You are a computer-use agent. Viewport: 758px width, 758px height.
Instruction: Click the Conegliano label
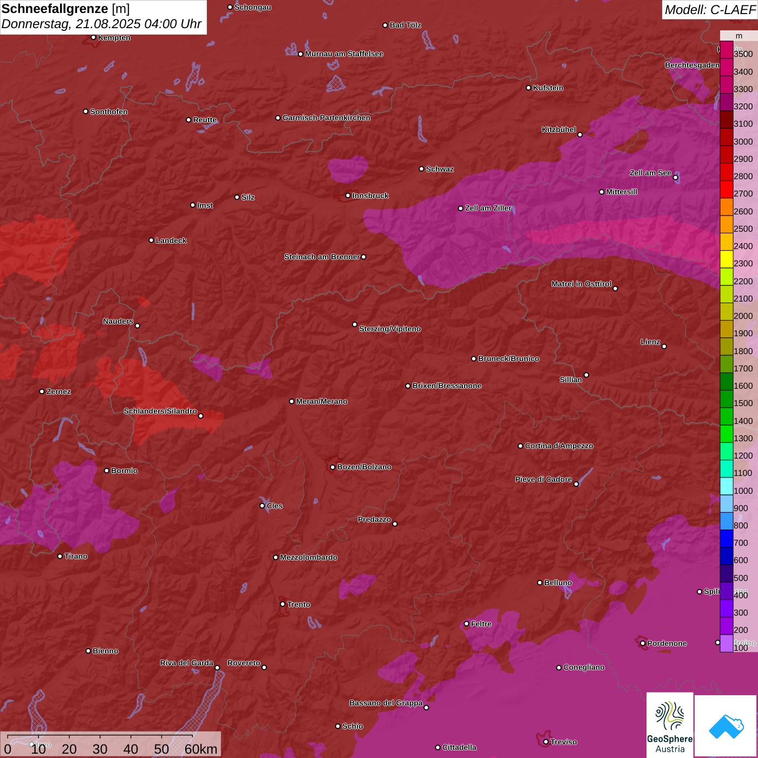pyautogui.click(x=584, y=667)
